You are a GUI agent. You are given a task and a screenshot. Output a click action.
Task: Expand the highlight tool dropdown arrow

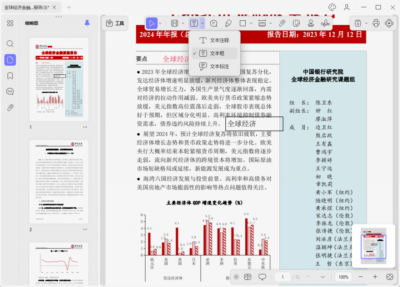183,23
